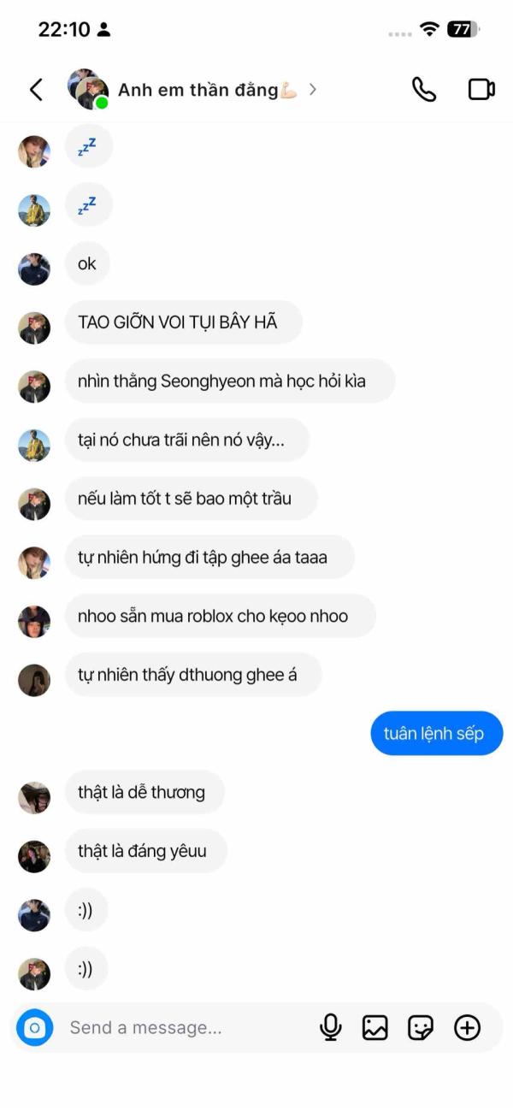Tap the microphone to record voice message
Viewport: 513px width, 1111px height.
point(330,1027)
